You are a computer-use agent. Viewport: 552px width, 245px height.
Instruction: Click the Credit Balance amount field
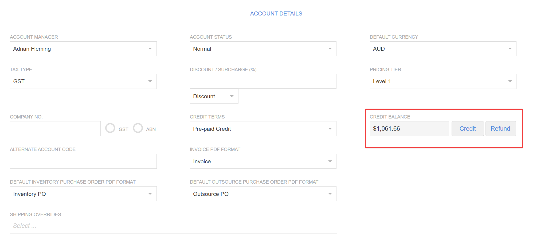[x=409, y=129]
